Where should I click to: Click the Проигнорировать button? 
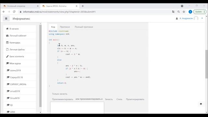[135, 99]
